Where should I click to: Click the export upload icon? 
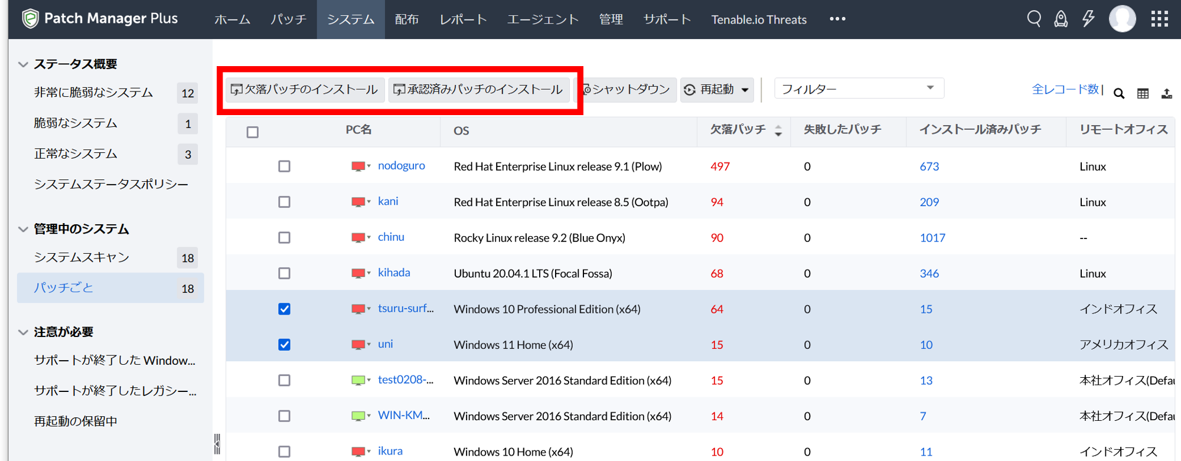click(1167, 93)
